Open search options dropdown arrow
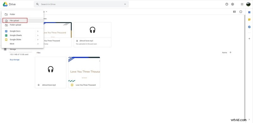The image size is (253, 123). click(125, 4)
